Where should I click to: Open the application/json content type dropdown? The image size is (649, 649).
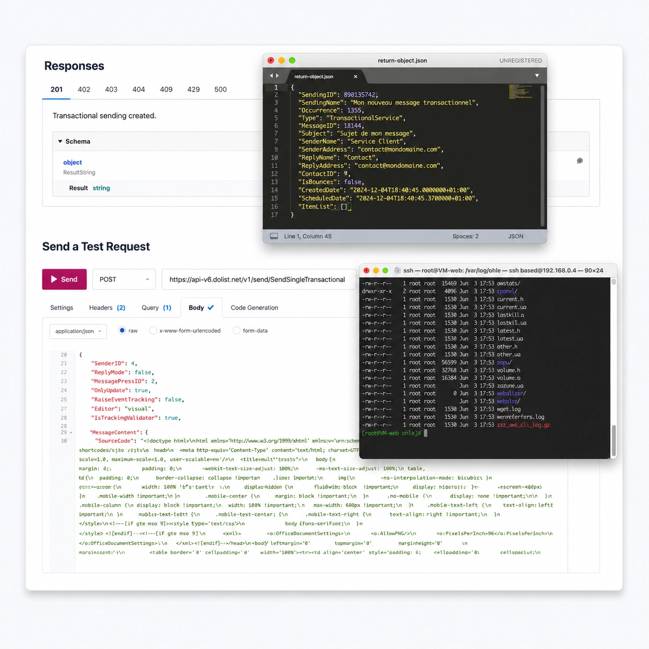click(x=78, y=331)
